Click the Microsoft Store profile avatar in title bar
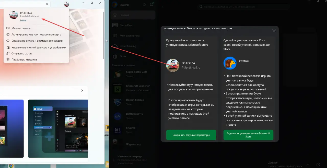327x168 pixels. click(x=67, y=4)
